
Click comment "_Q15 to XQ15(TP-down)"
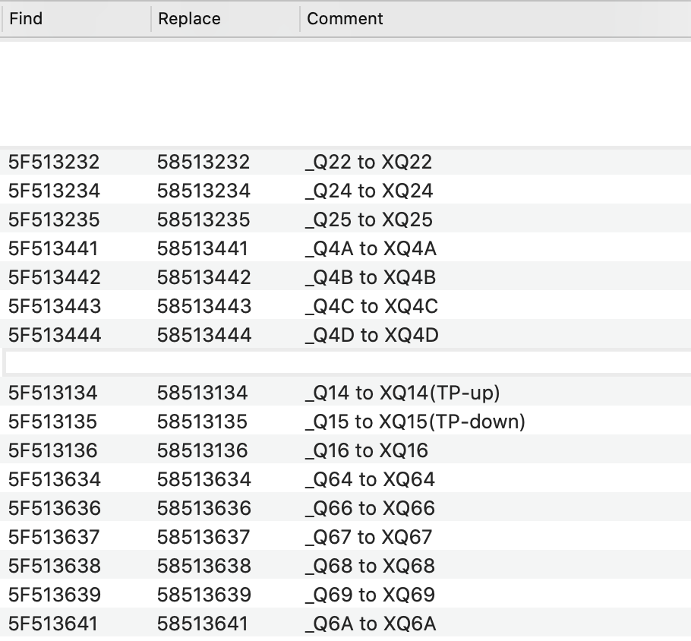pos(415,422)
